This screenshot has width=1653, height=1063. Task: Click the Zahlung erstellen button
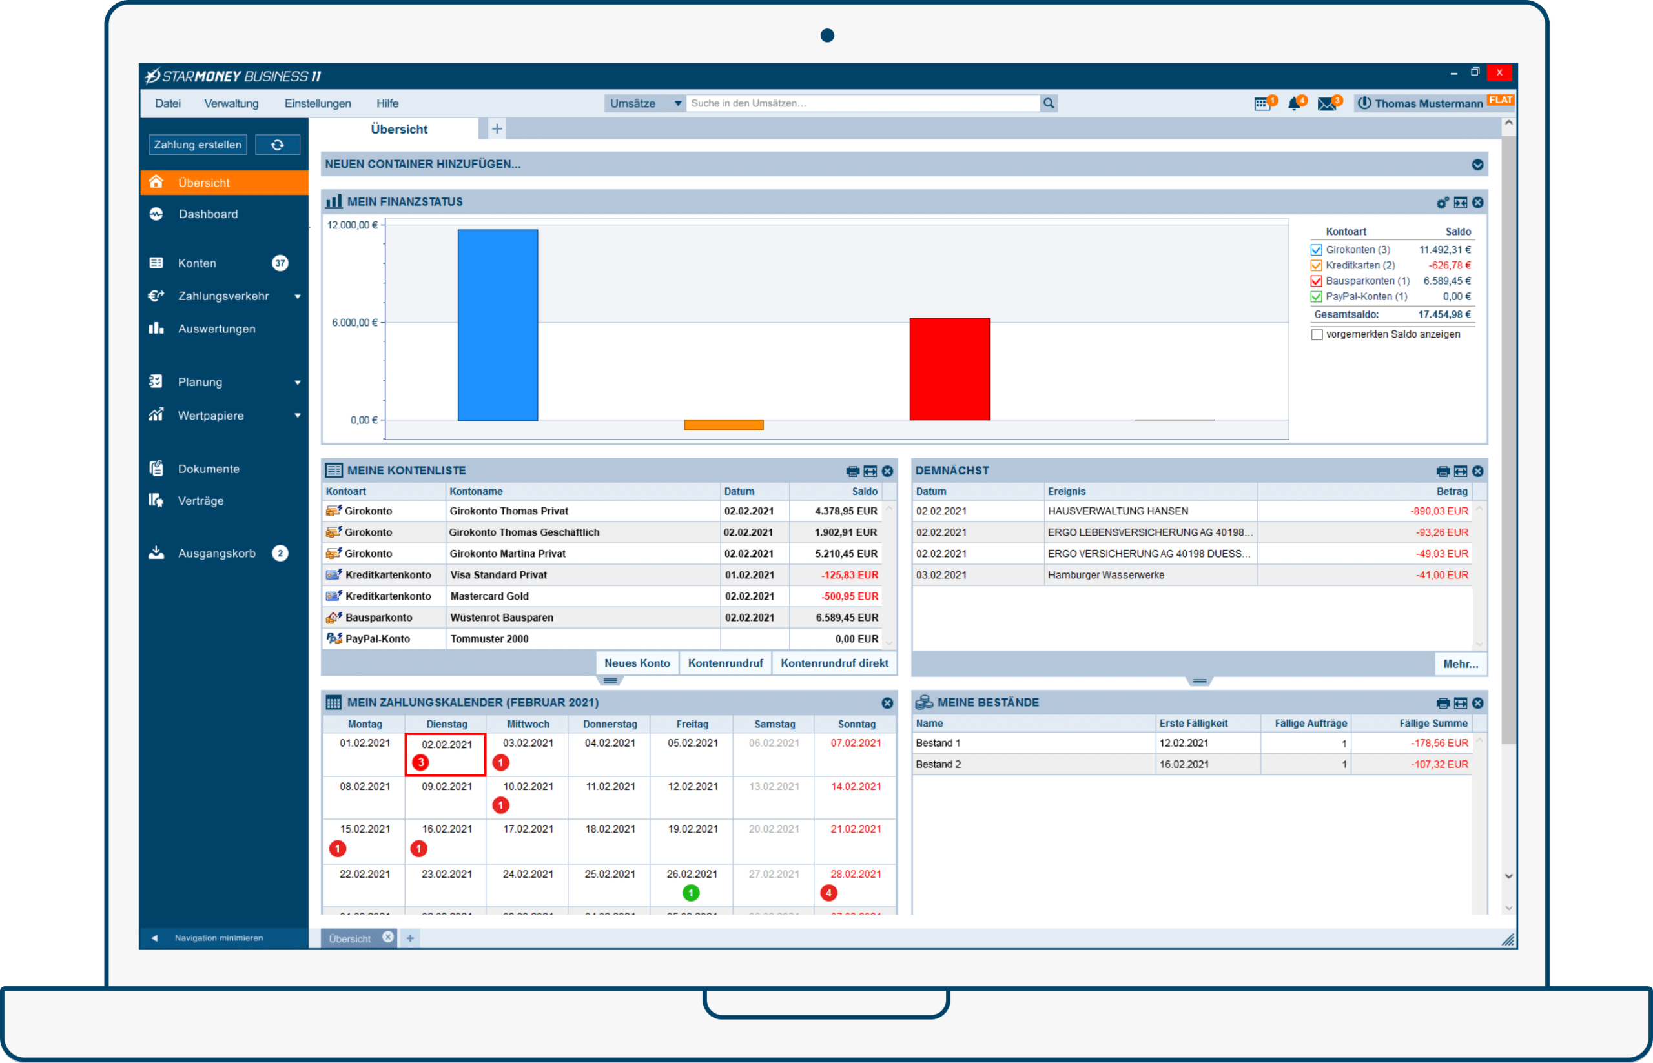click(x=198, y=145)
